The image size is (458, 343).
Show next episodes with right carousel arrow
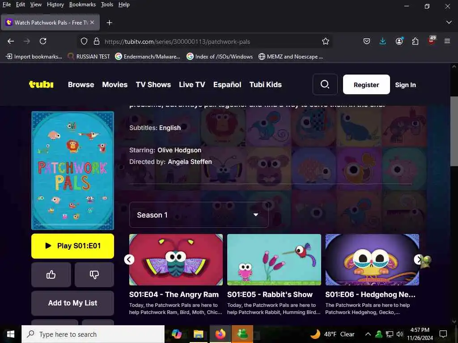(x=418, y=259)
